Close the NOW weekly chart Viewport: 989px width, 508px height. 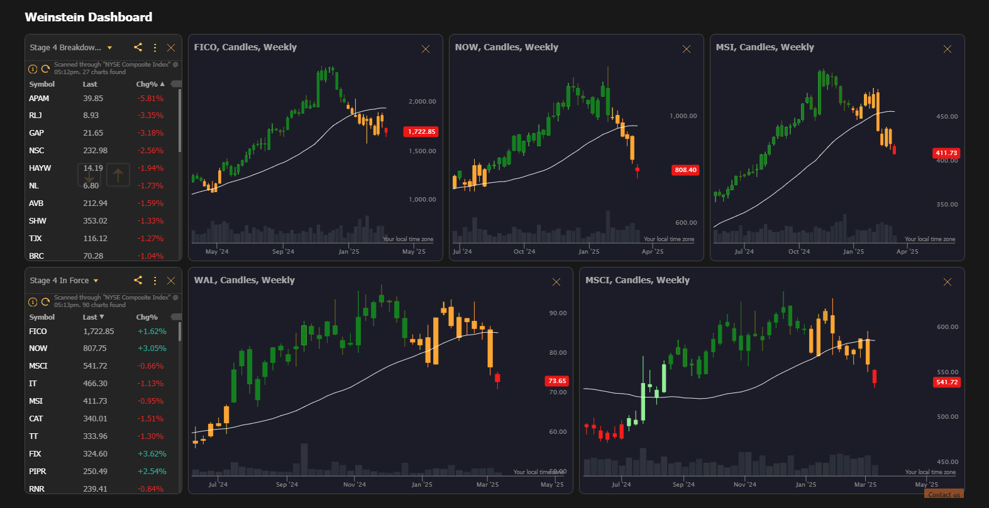[687, 49]
